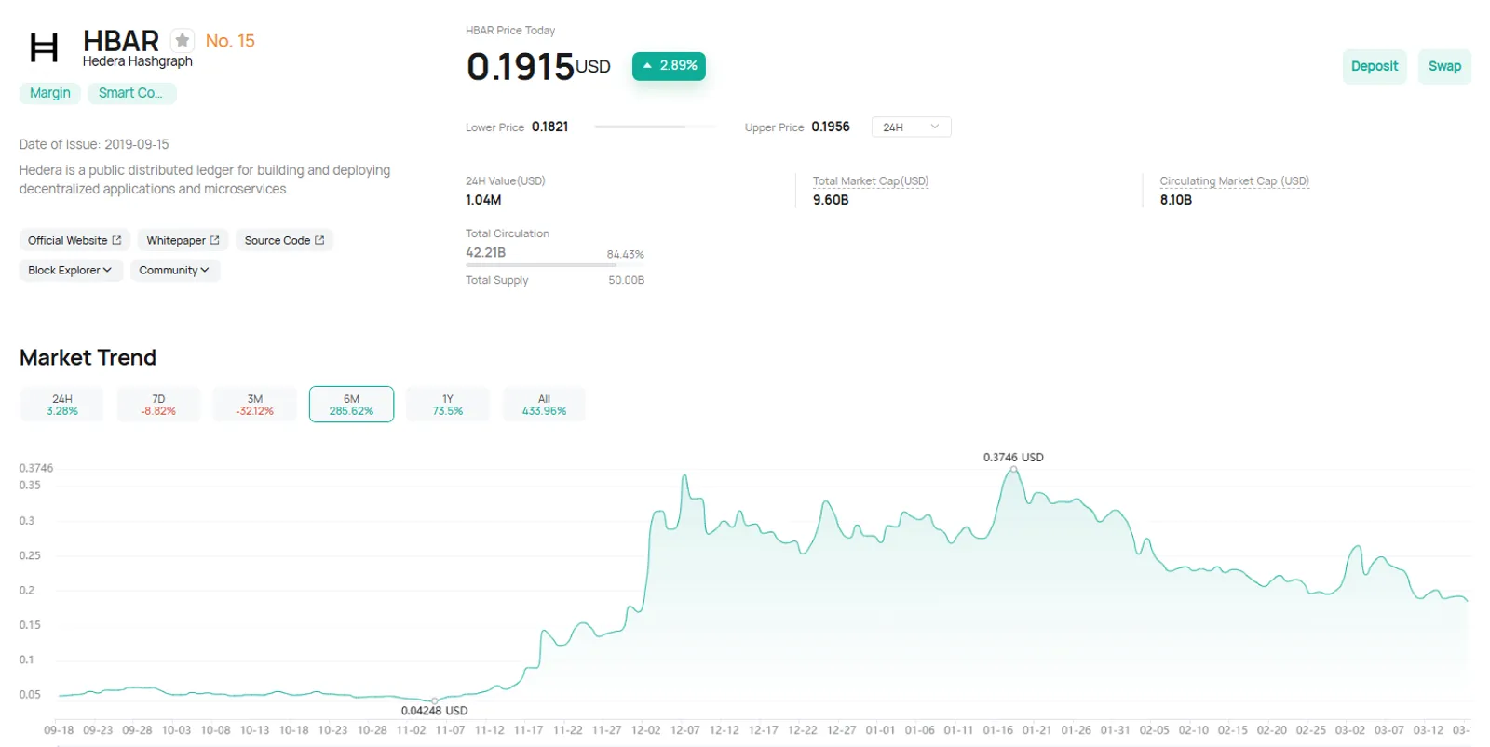1490x747 pixels.
Task: Select the All market trend tab
Action: click(x=544, y=405)
